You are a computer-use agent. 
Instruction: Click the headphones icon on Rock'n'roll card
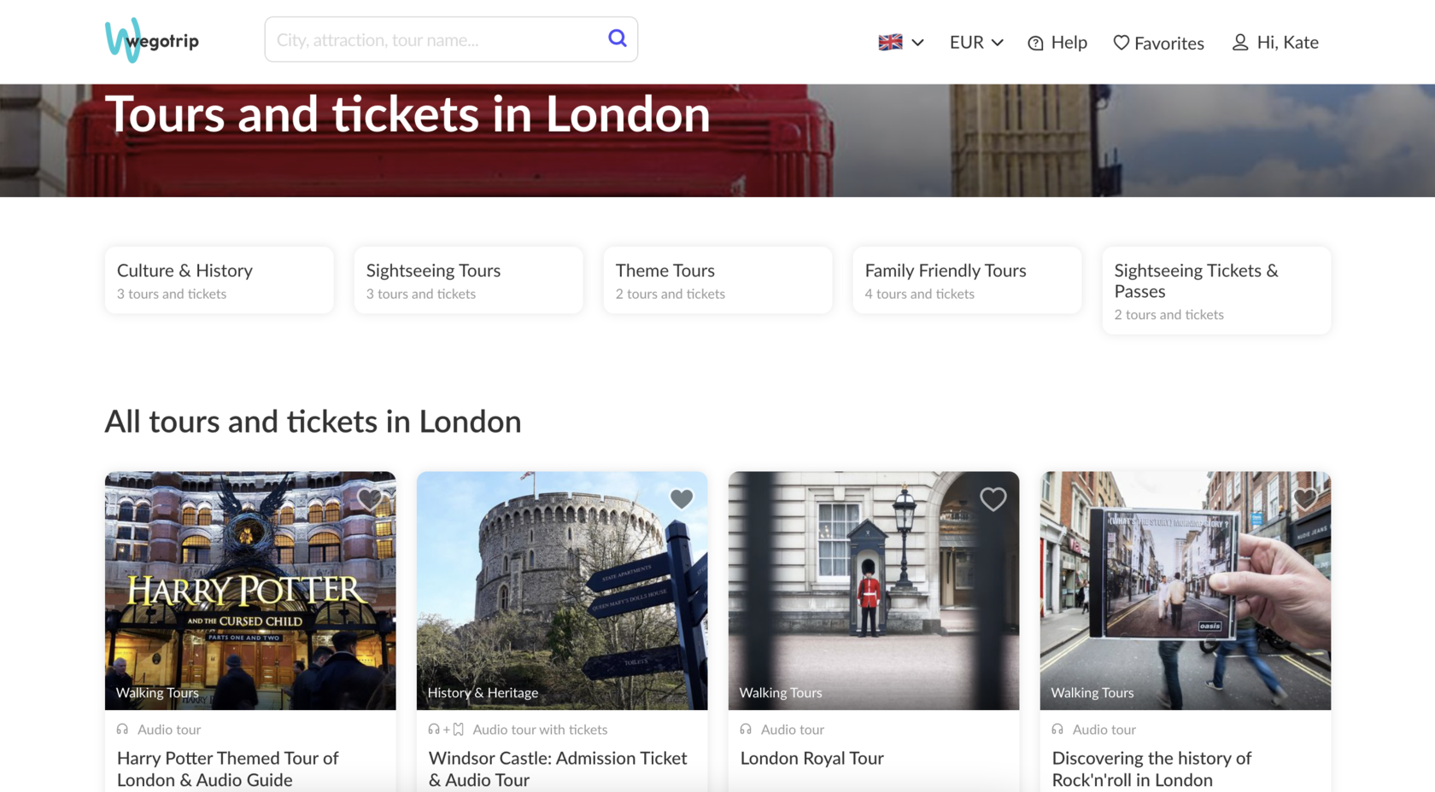1058,730
